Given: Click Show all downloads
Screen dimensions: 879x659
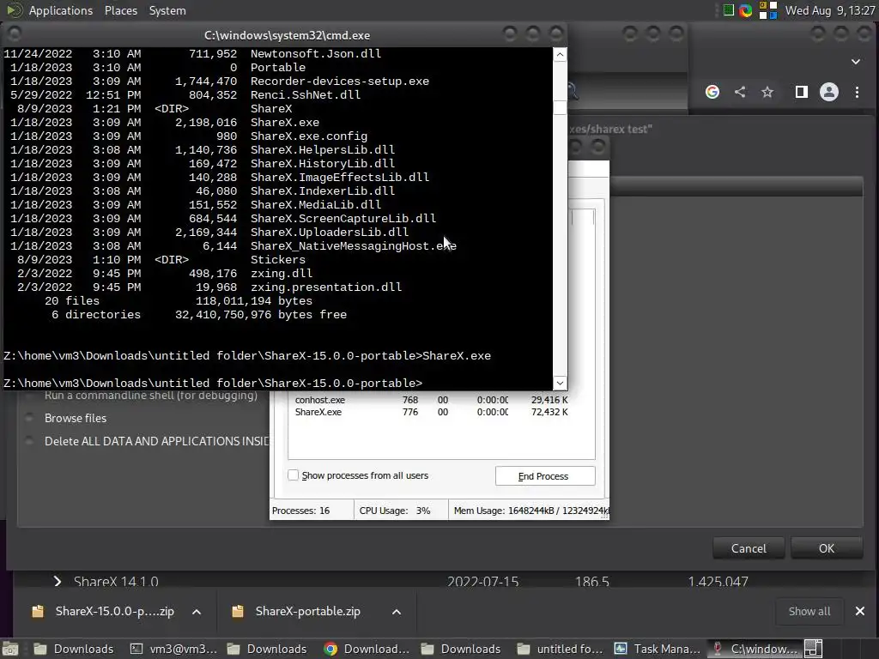Looking at the screenshot, I should (809, 611).
